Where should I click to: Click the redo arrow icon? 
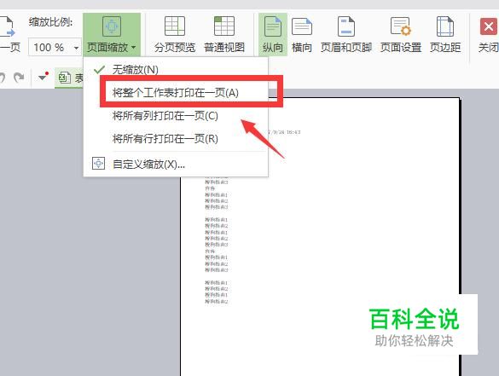coord(19,78)
